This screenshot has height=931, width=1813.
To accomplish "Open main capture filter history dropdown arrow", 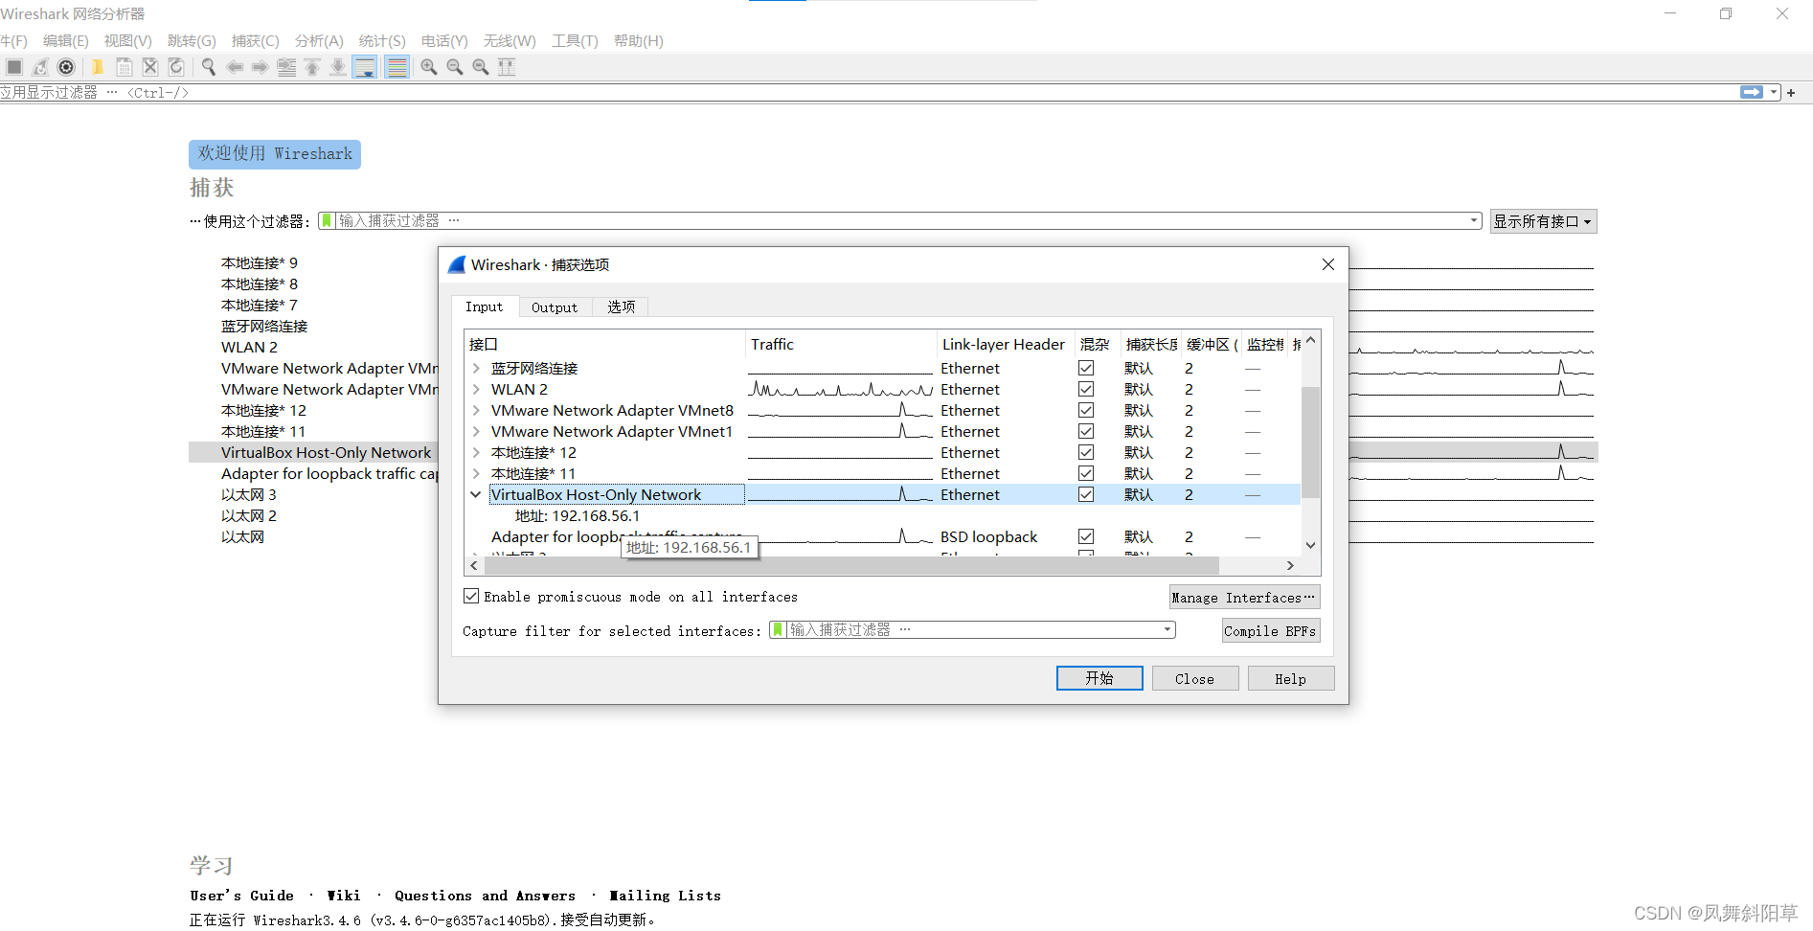I will coord(1474,220).
